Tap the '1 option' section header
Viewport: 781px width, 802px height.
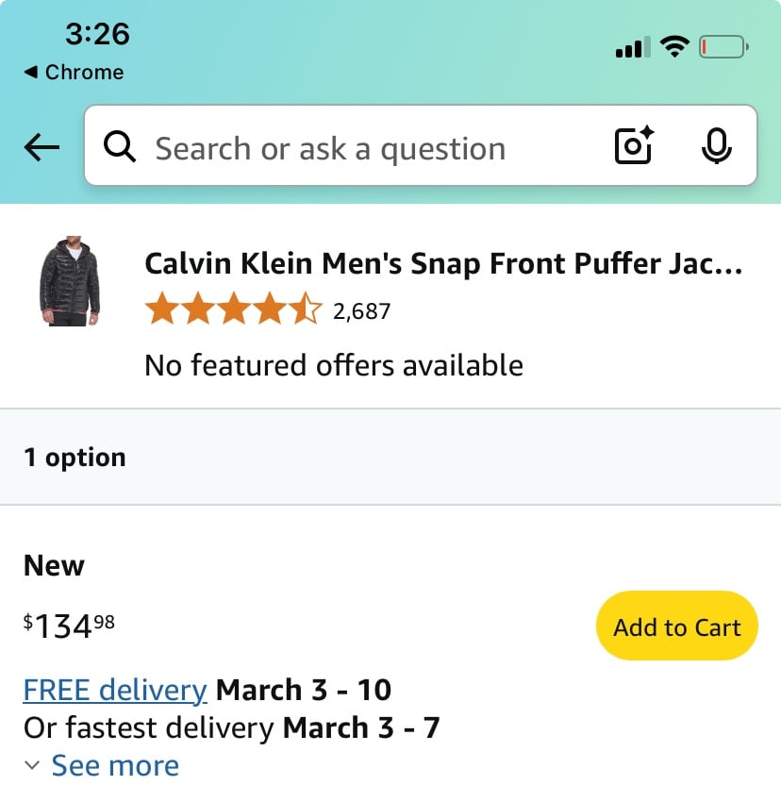tap(390, 457)
